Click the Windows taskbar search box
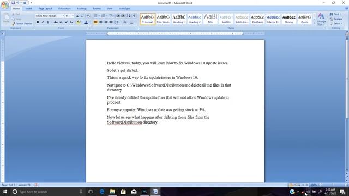This screenshot has height=196, width=349. click(x=47, y=192)
